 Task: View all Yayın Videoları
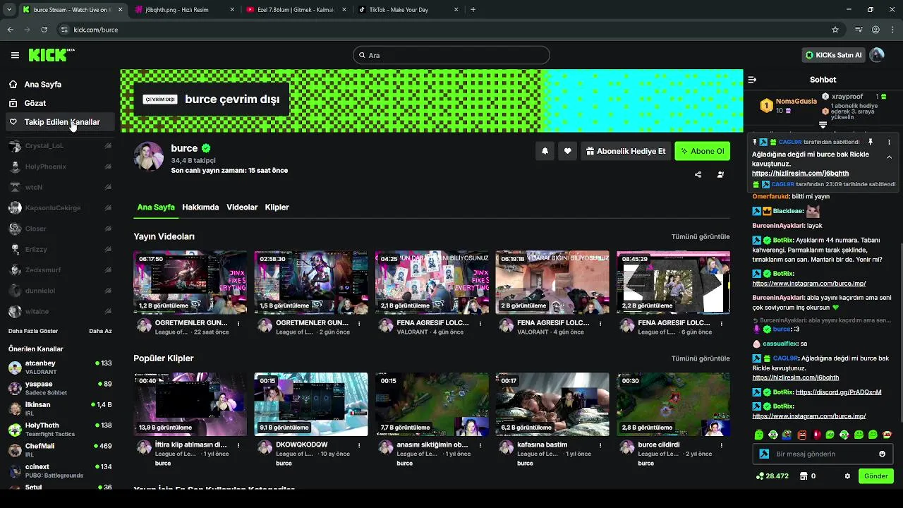click(x=701, y=236)
